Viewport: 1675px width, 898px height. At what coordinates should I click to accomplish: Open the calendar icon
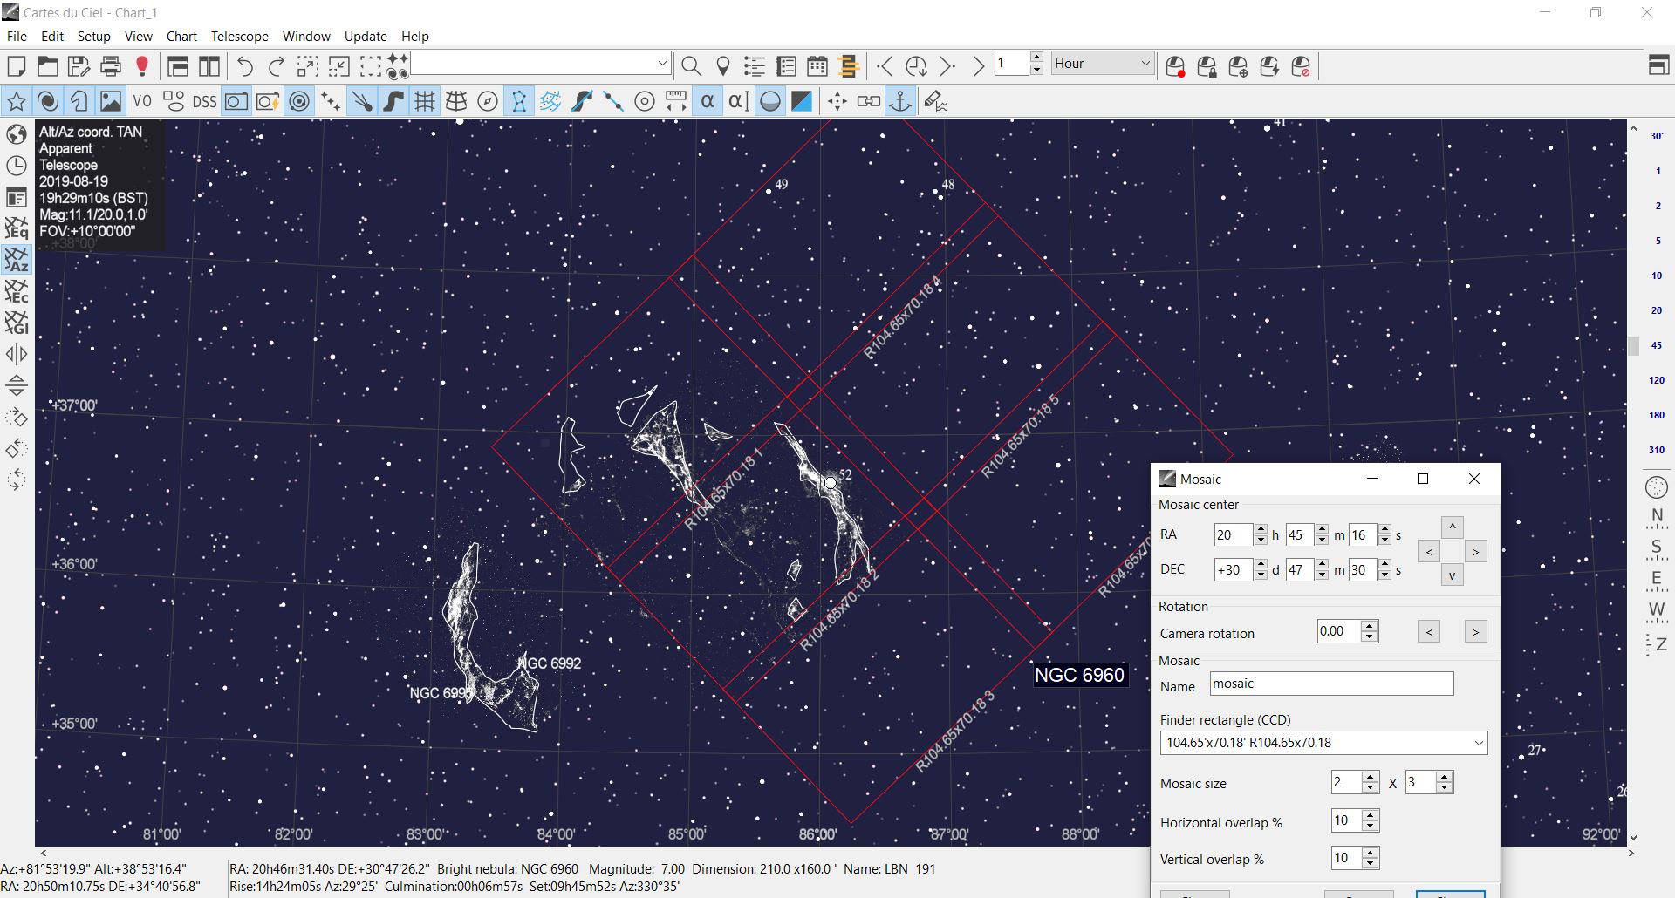coord(817,66)
